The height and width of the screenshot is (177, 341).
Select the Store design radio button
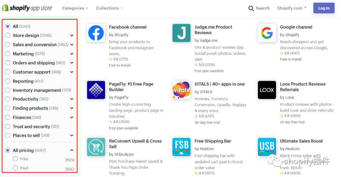click(8, 35)
